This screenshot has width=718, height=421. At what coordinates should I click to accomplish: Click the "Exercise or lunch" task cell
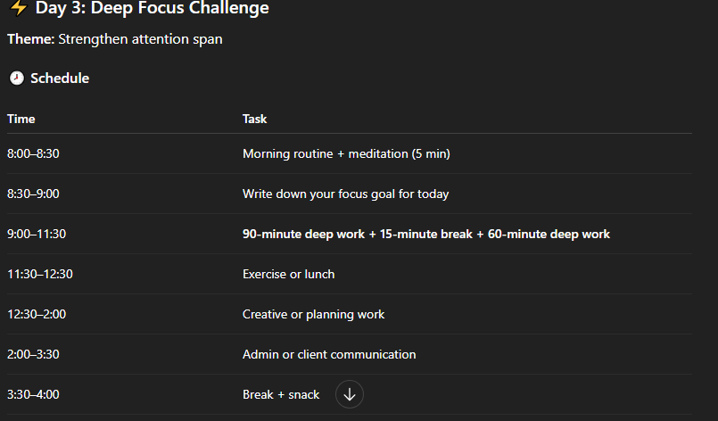coord(288,274)
